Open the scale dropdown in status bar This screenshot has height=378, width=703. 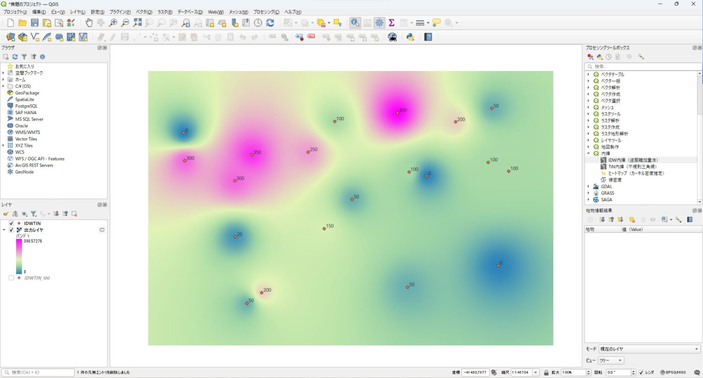coord(535,373)
